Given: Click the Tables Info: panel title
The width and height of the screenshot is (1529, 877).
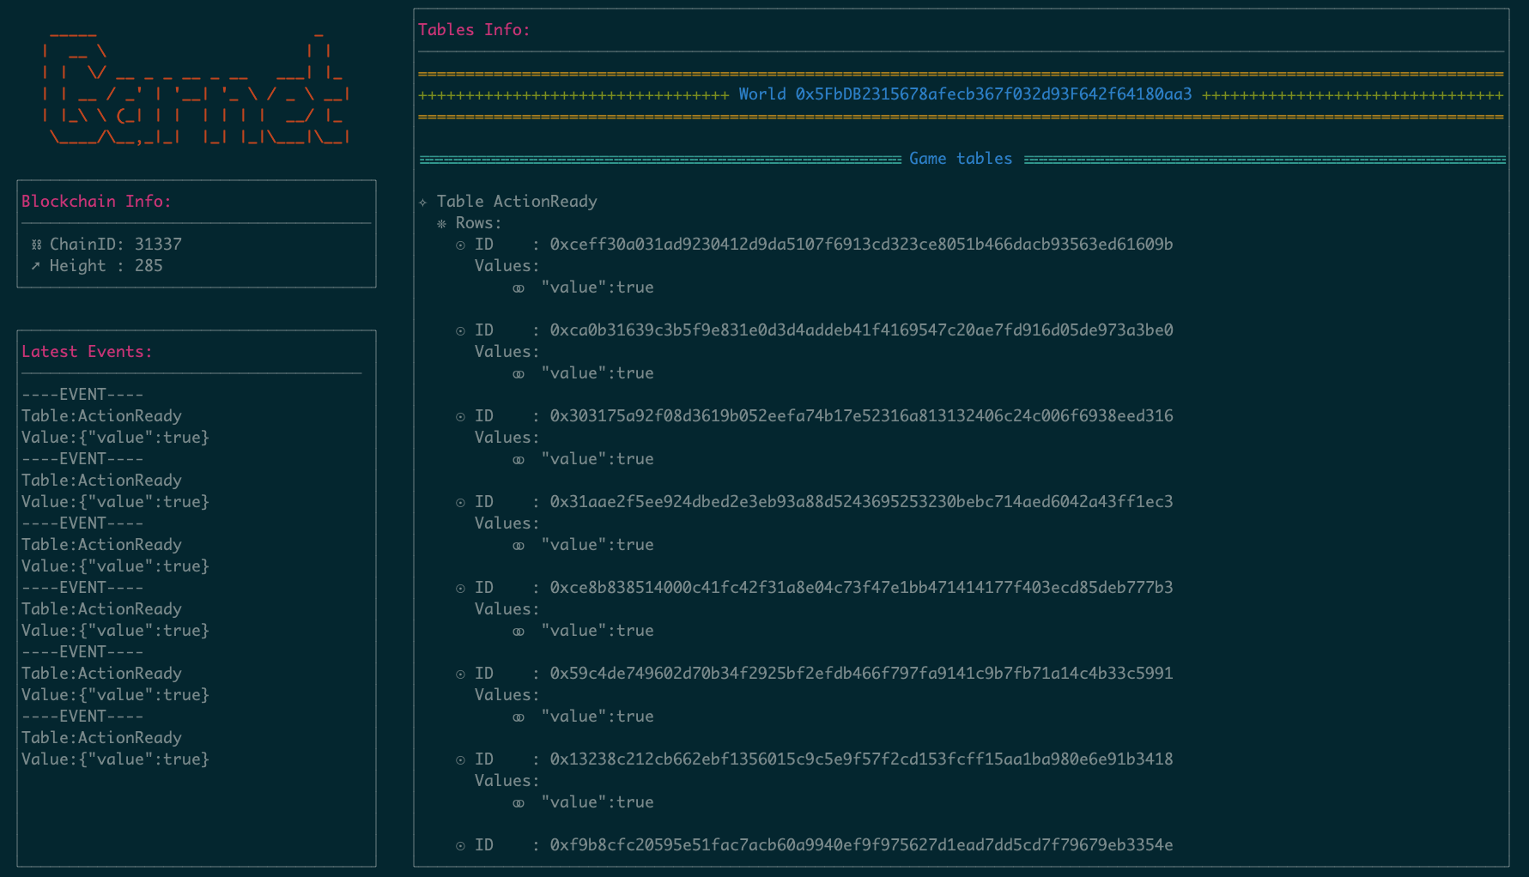Looking at the screenshot, I should (x=474, y=30).
